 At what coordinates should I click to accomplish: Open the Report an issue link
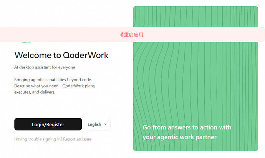[77, 139]
